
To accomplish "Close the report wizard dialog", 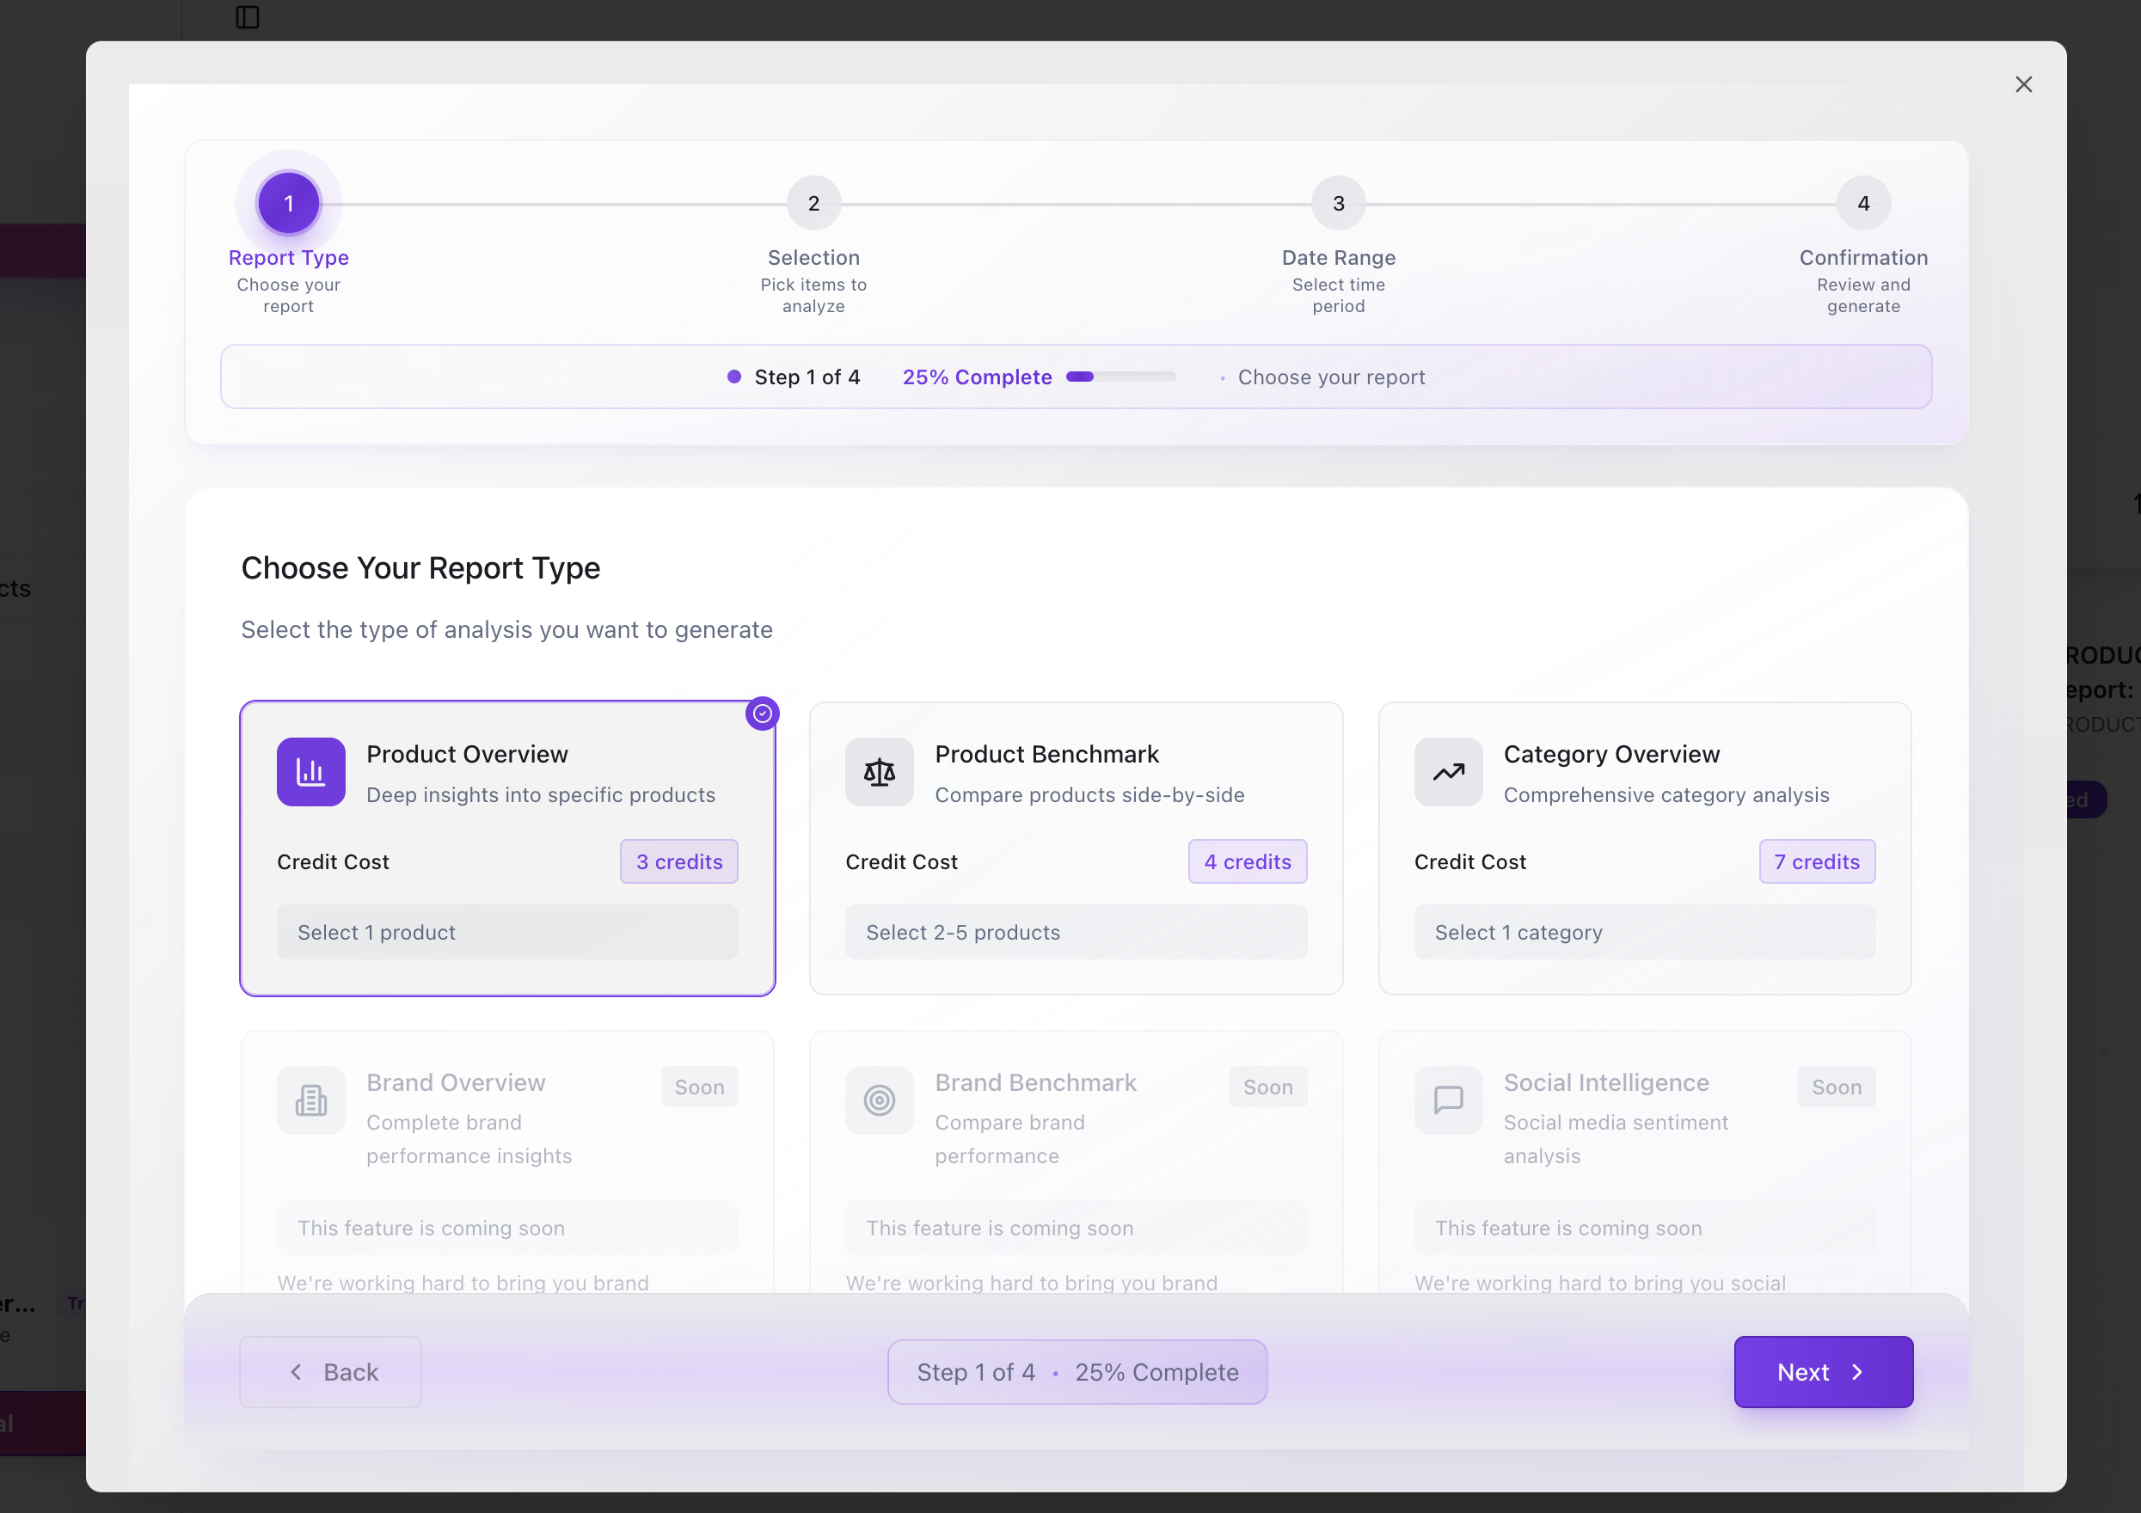I will pyautogui.click(x=2023, y=84).
